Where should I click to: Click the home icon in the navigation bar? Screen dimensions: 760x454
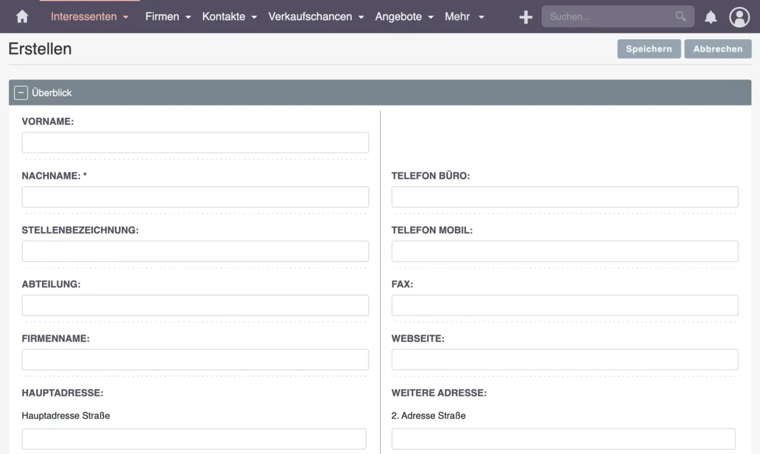click(x=21, y=17)
